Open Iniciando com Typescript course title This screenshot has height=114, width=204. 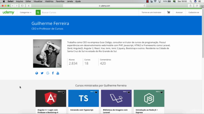coord(82,110)
